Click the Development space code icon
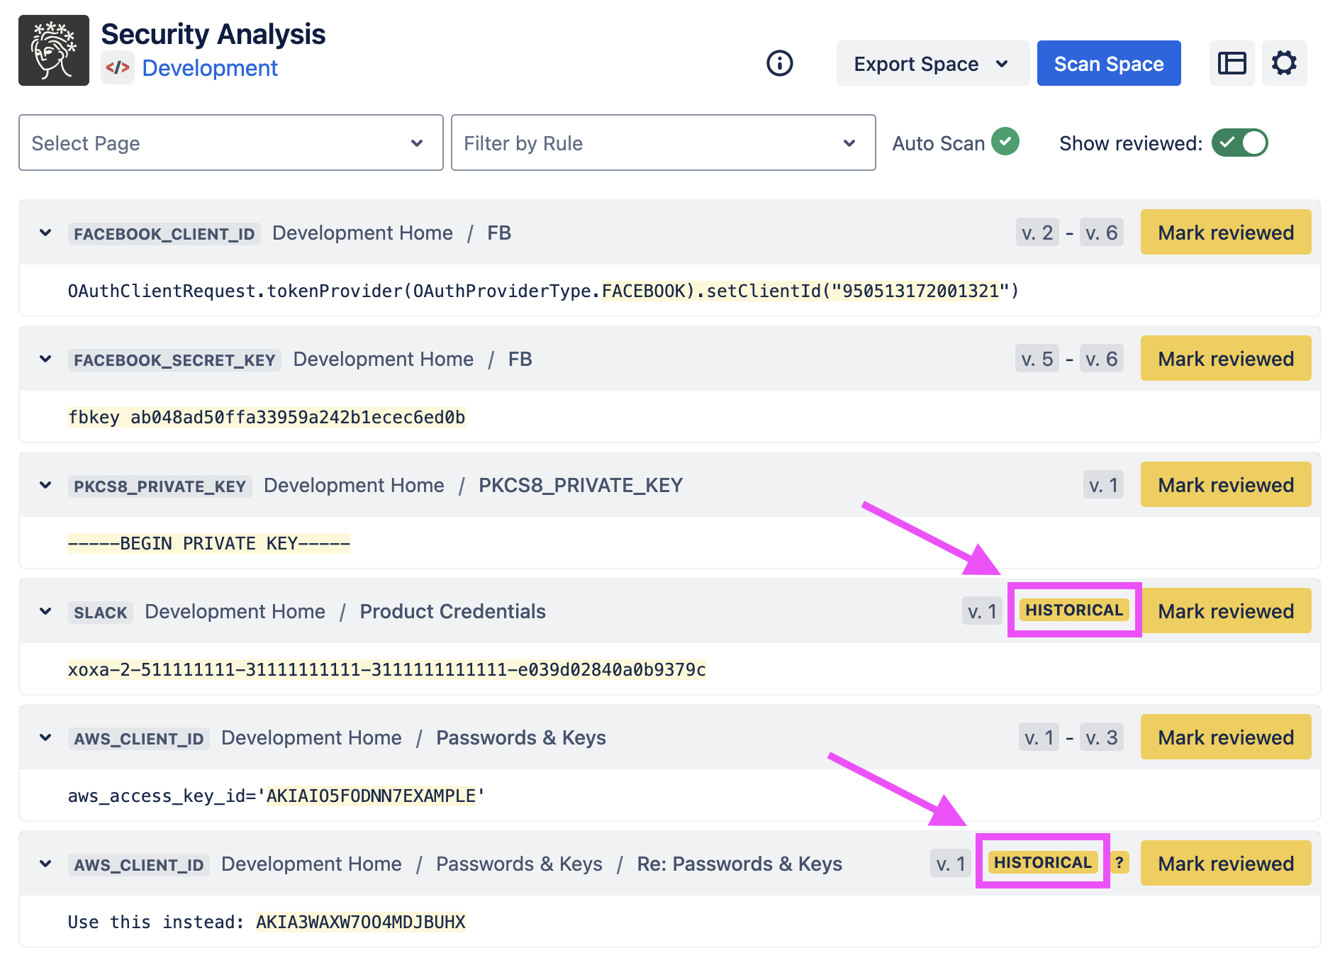Screen dimensions: 1340x970 pos(118,68)
